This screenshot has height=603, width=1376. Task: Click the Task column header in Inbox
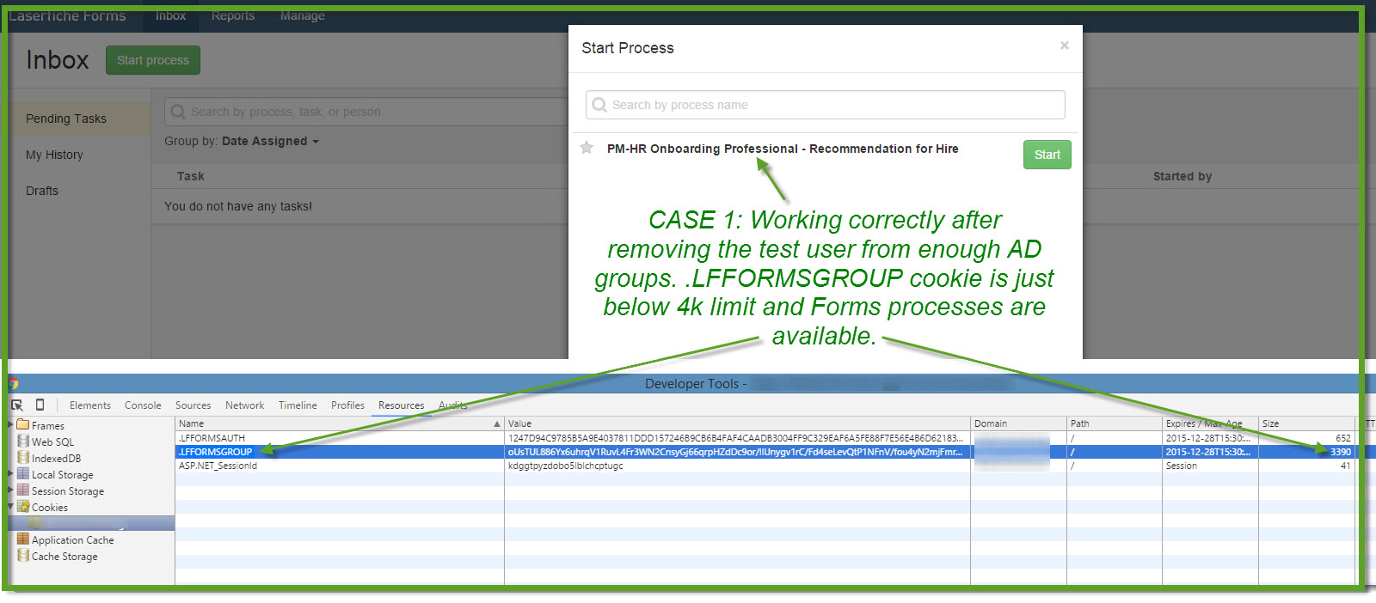(x=190, y=176)
